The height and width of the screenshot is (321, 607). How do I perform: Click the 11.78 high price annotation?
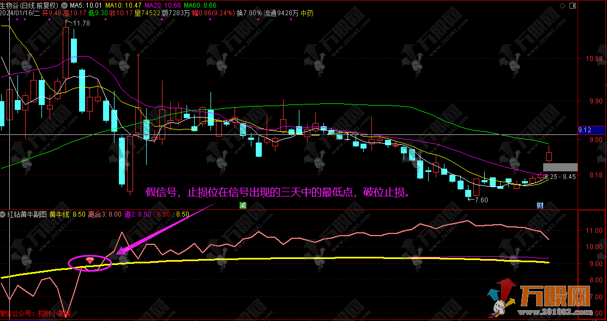[x=81, y=23]
